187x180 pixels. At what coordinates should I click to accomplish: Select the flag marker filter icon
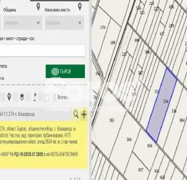35,97
